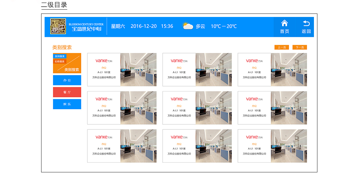Viewport: 362px width, 177px height.
Task: Open the bottom-middle office photo
Action: 214,146
